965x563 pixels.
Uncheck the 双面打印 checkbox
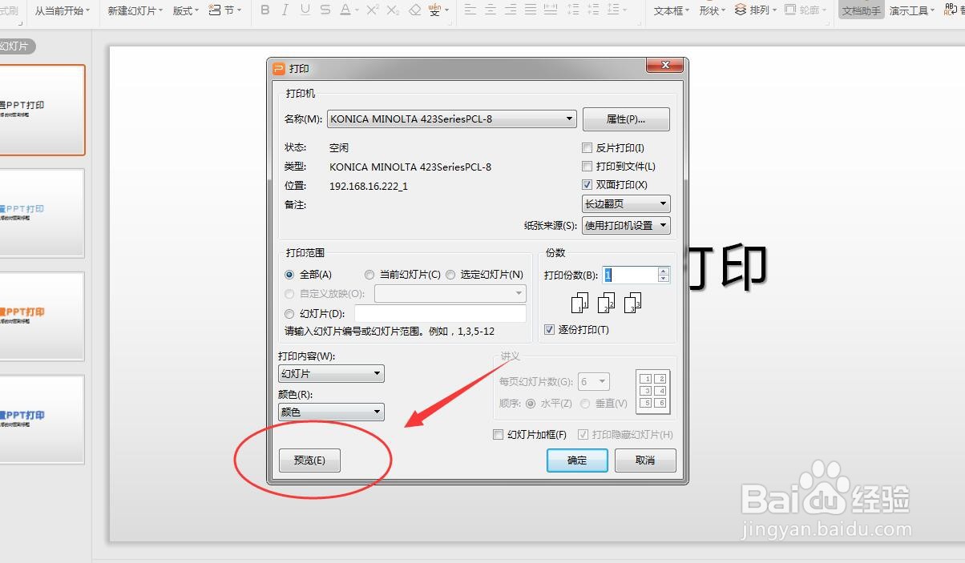587,185
